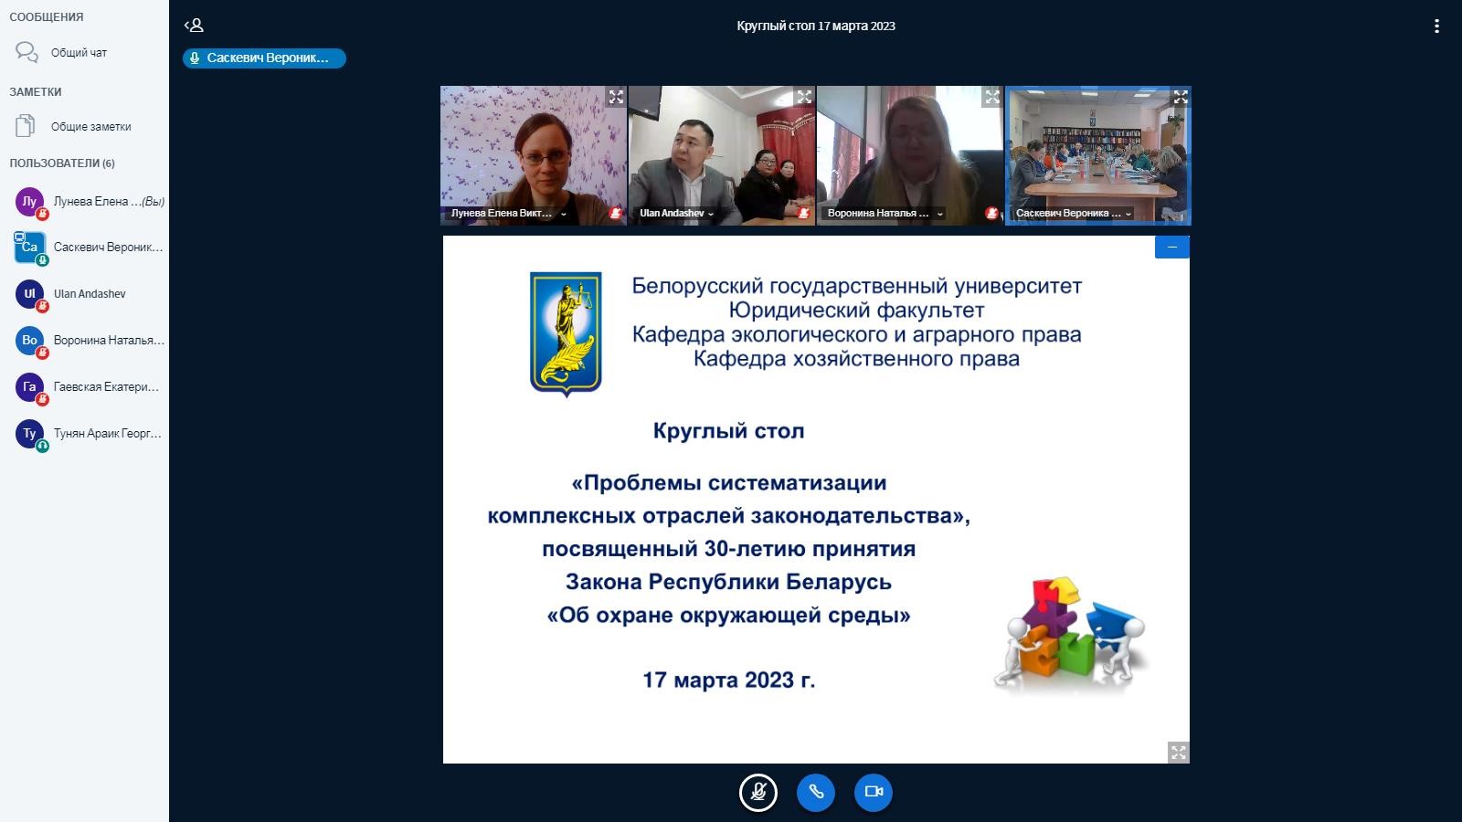
Task: Open the Общий чат public chat
Action: coord(78,53)
